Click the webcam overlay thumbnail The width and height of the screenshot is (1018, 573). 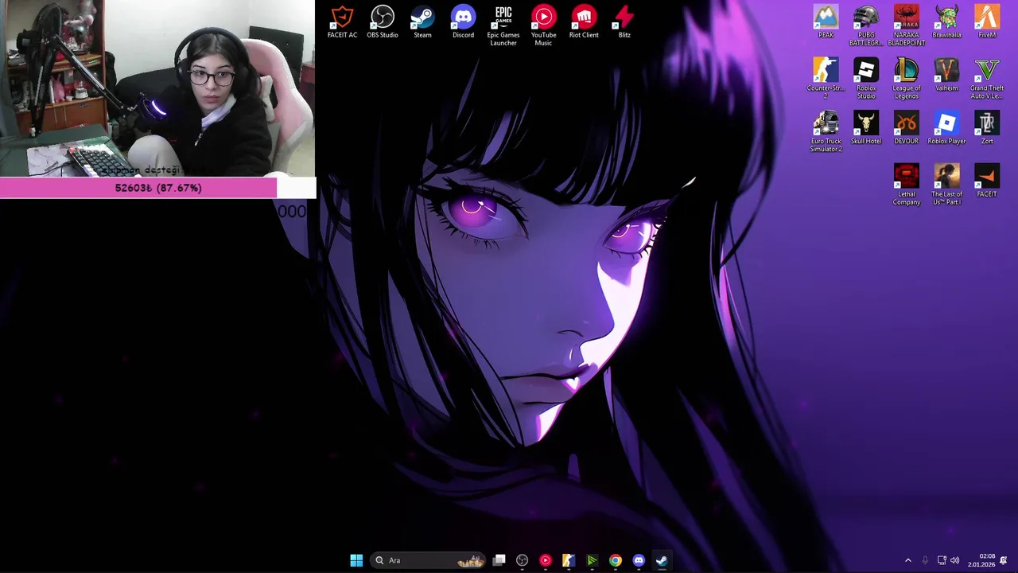[157, 88]
